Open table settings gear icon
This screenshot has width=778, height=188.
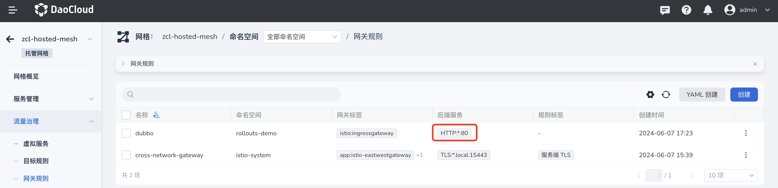click(650, 95)
